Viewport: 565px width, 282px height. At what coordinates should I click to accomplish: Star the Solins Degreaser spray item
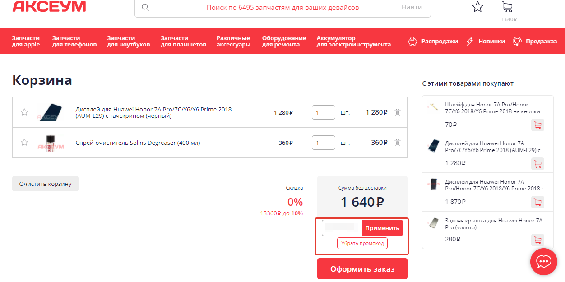click(x=24, y=143)
